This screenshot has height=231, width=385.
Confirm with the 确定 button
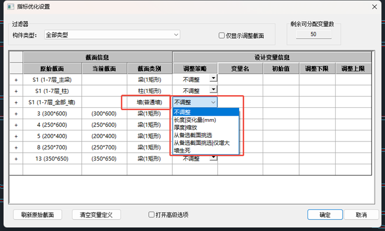324,214
